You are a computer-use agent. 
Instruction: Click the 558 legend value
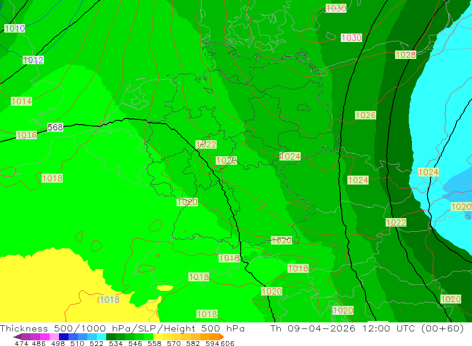(154, 343)
